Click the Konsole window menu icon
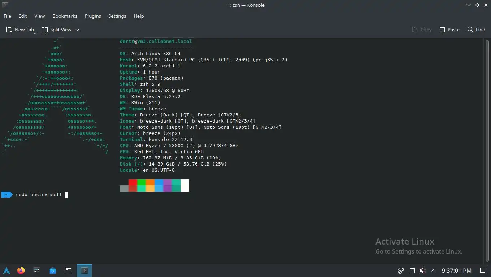Screen dimensions: 491x277 (5, 5)
